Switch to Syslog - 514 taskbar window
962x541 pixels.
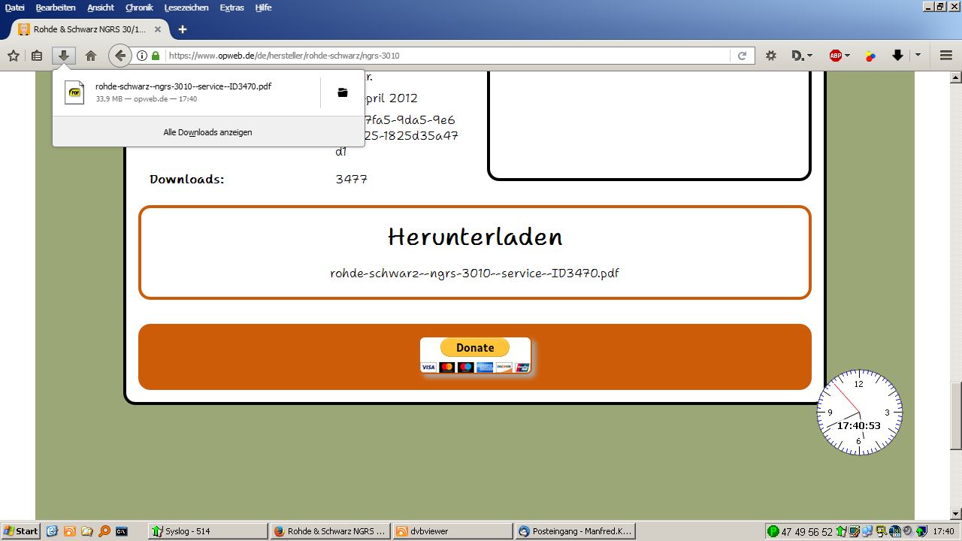[208, 531]
